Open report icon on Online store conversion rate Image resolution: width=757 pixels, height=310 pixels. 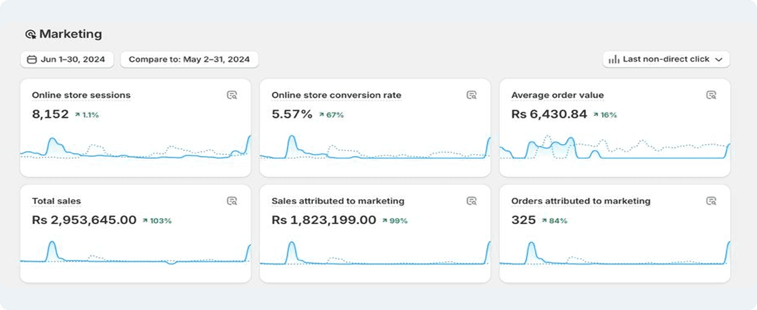point(471,95)
